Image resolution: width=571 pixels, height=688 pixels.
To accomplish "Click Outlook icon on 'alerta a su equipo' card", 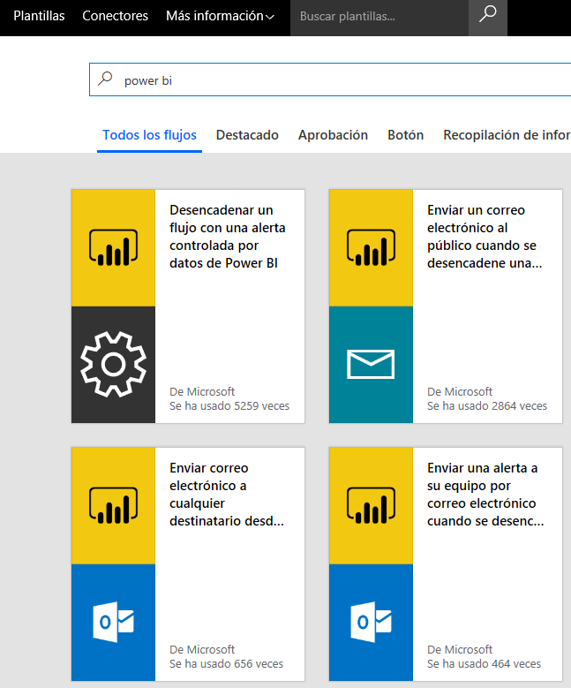I will [x=371, y=622].
